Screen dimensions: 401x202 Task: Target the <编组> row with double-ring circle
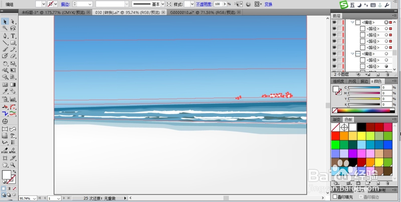pos(386,22)
